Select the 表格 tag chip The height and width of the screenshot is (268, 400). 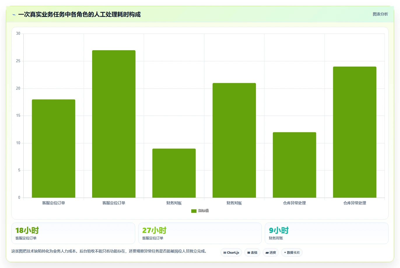(252, 253)
